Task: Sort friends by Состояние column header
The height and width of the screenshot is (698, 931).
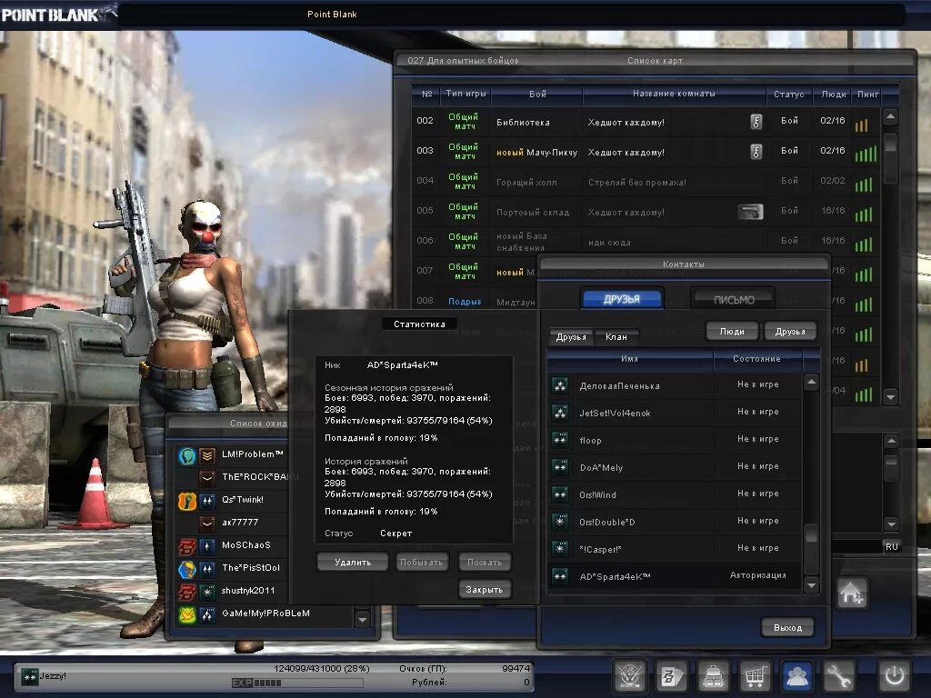Action: pyautogui.click(x=757, y=358)
